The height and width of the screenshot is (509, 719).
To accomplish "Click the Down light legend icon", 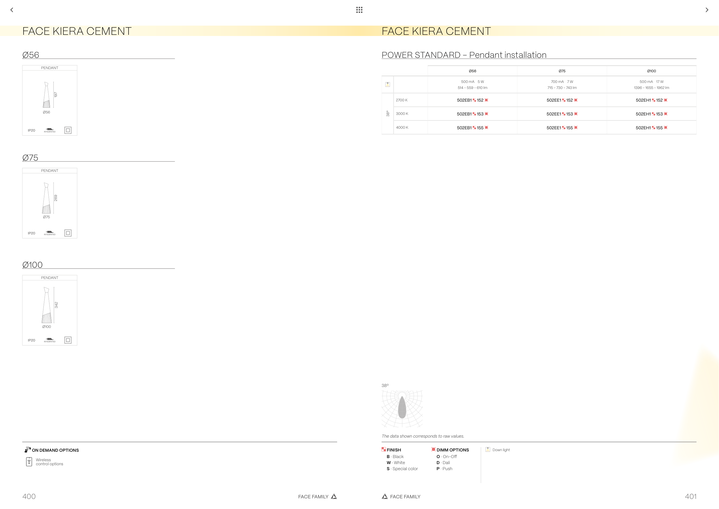I will point(487,449).
